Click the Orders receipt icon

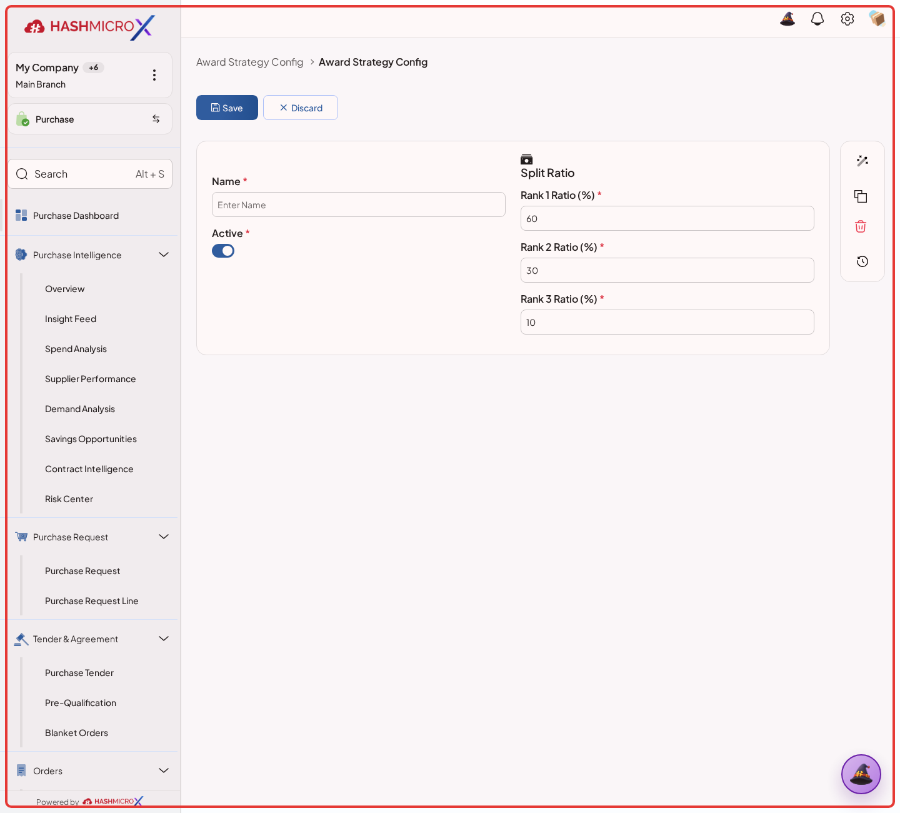coord(21,770)
